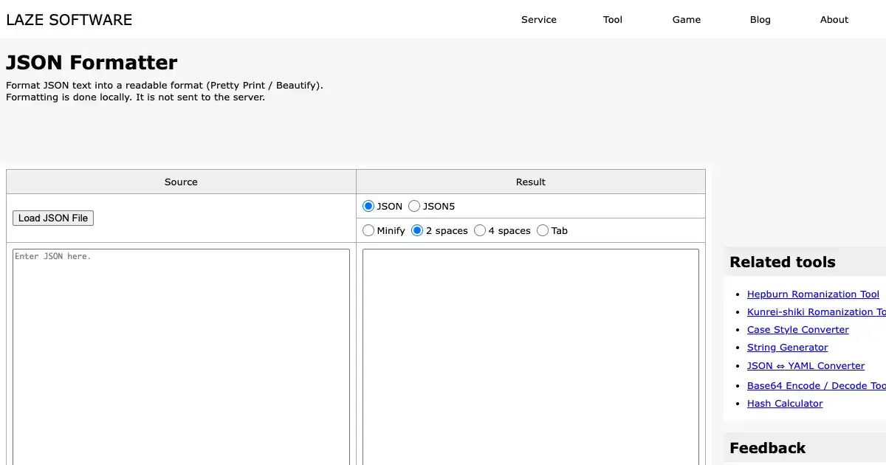The width and height of the screenshot is (886, 465).
Task: Open the Service menu
Action: tap(538, 20)
